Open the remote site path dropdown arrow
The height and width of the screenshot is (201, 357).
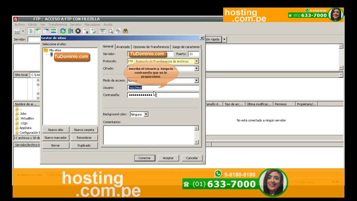coord(341,75)
